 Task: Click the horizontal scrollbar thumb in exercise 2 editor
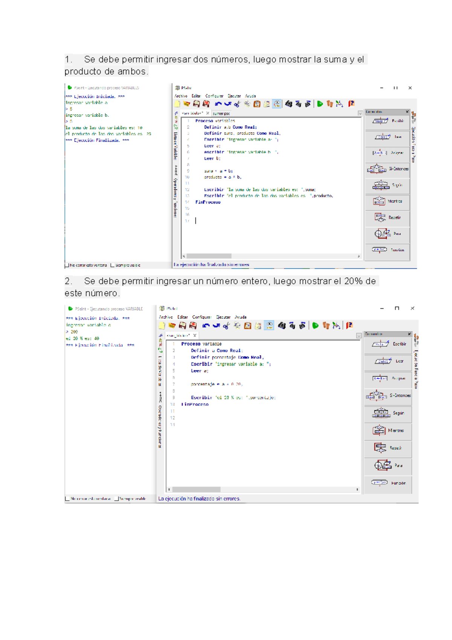[x=196, y=490]
